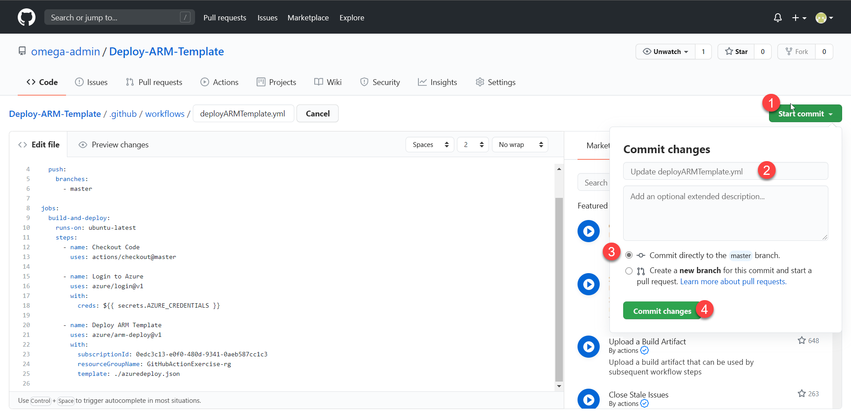Open the Issues tab icon
Screen dimensions: 851x417
click(x=79, y=82)
